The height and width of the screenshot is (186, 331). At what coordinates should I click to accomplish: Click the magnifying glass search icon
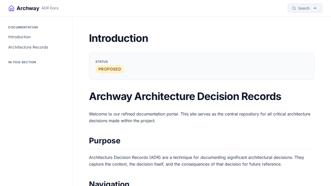coord(294,8)
